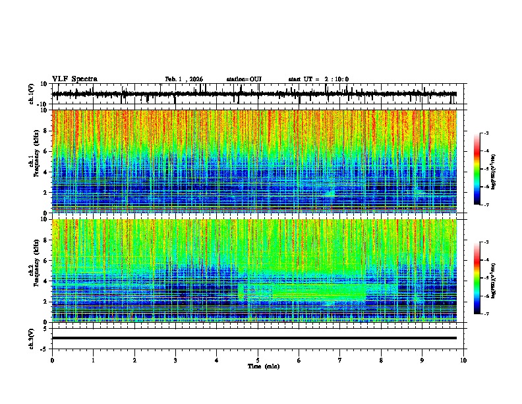
Task: Click the ch.3 flat black trace
Action: coord(254,338)
